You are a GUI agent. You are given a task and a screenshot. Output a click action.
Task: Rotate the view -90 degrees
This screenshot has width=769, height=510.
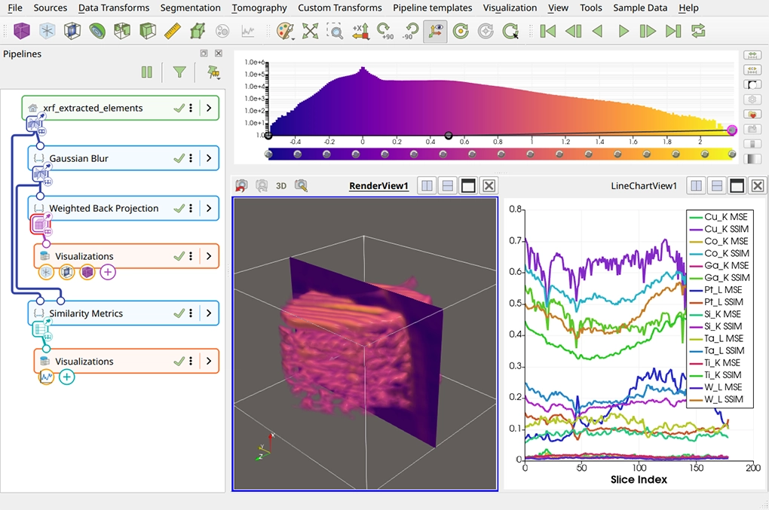(x=410, y=31)
